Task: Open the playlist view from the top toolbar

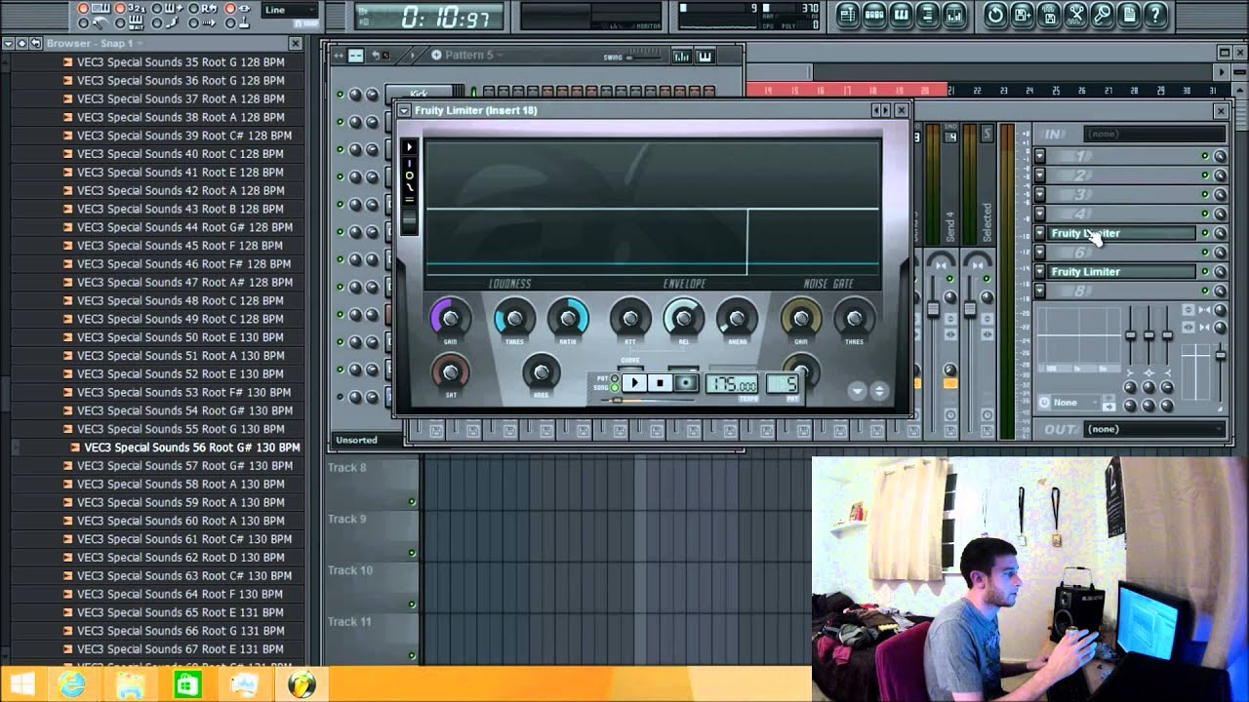Action: tap(847, 15)
